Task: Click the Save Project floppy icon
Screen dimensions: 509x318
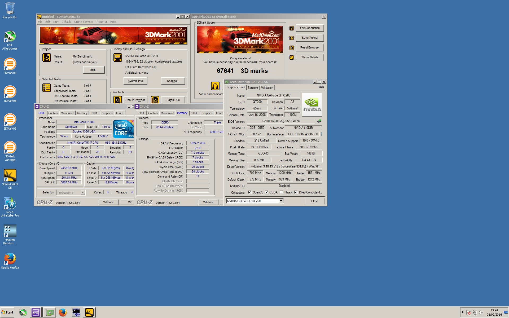Action: tap(291, 38)
